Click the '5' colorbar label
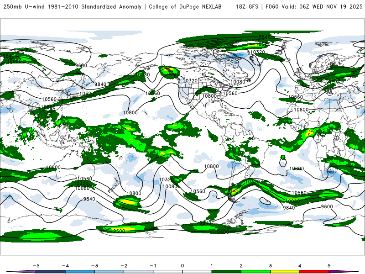 tap(329, 266)
